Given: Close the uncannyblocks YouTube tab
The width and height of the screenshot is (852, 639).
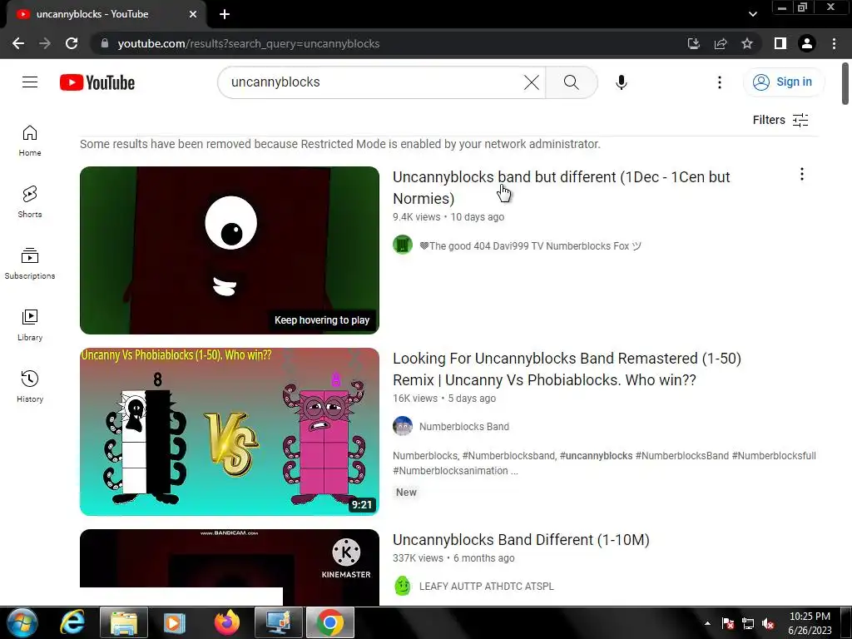Looking at the screenshot, I should click(x=193, y=14).
